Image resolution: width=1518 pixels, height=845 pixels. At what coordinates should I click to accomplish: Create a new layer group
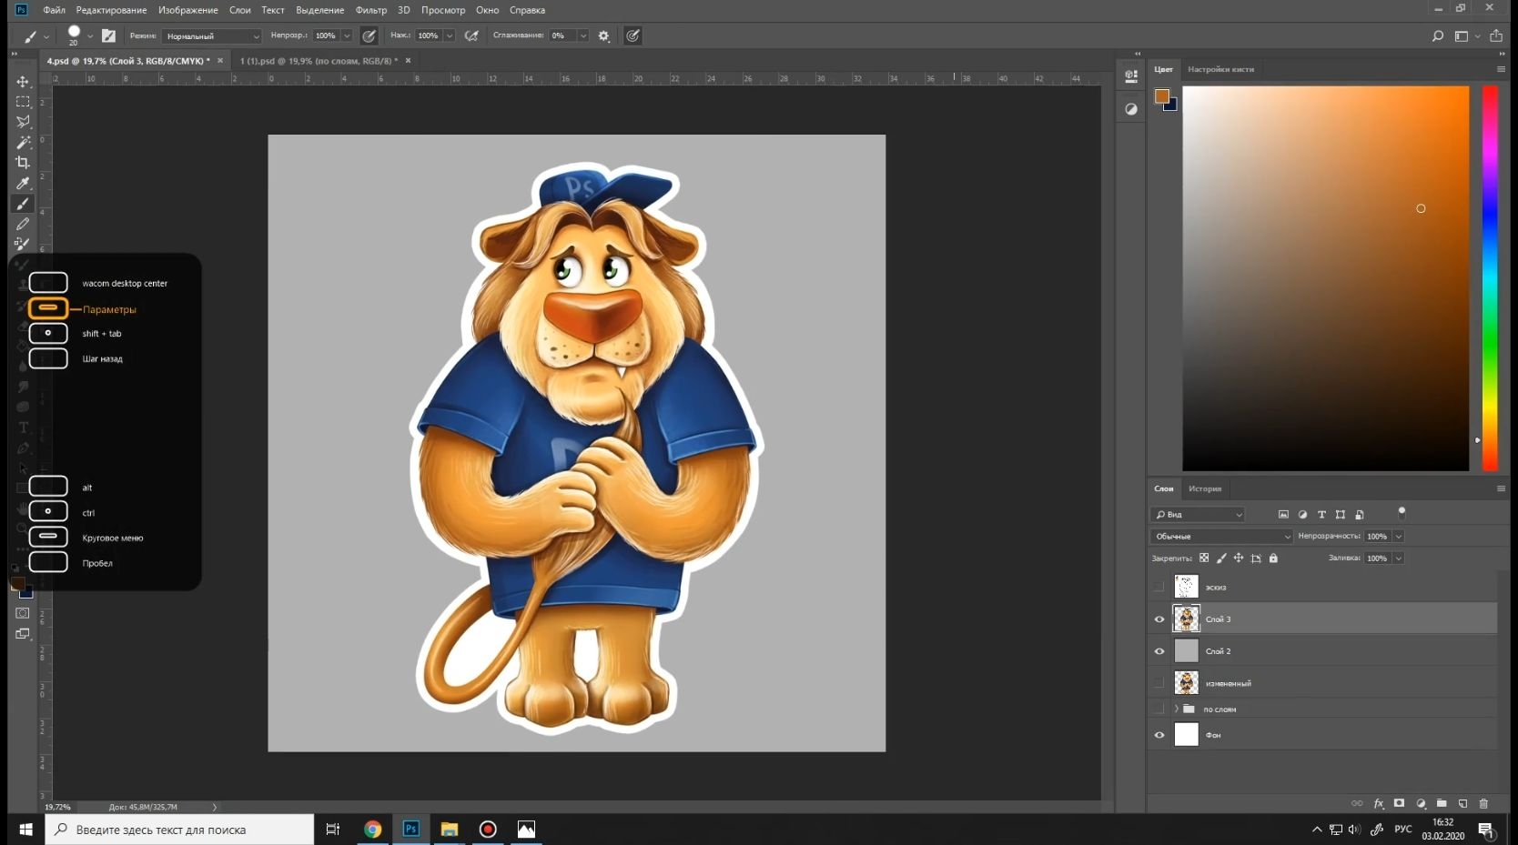(1442, 803)
